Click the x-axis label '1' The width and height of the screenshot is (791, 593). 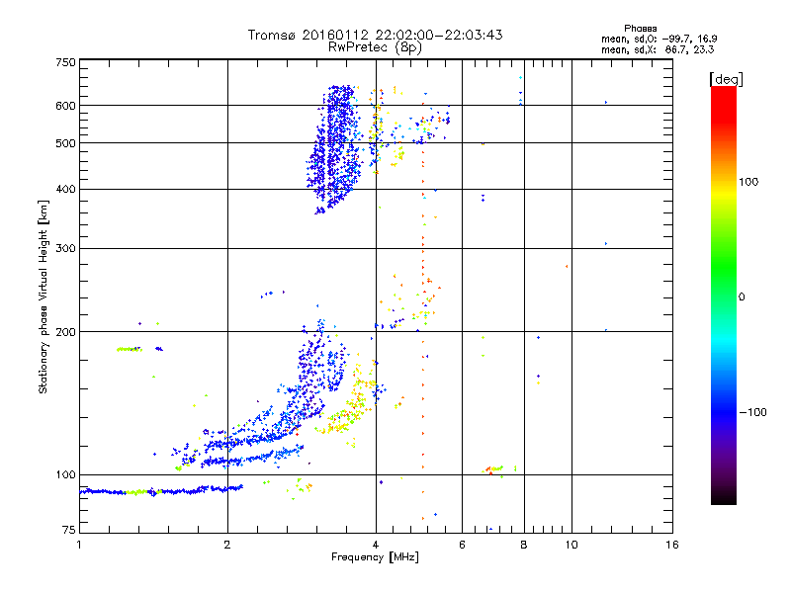click(x=79, y=545)
